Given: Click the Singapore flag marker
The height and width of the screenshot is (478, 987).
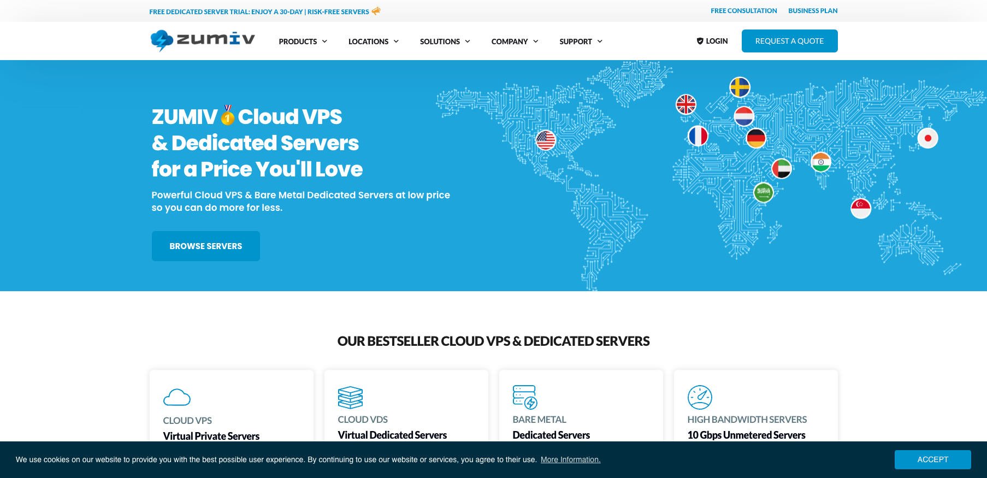Looking at the screenshot, I should [x=861, y=208].
